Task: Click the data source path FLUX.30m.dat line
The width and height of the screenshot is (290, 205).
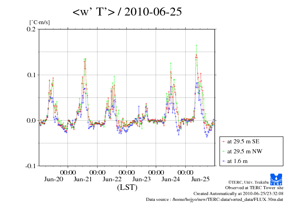Action: [x=215, y=199]
